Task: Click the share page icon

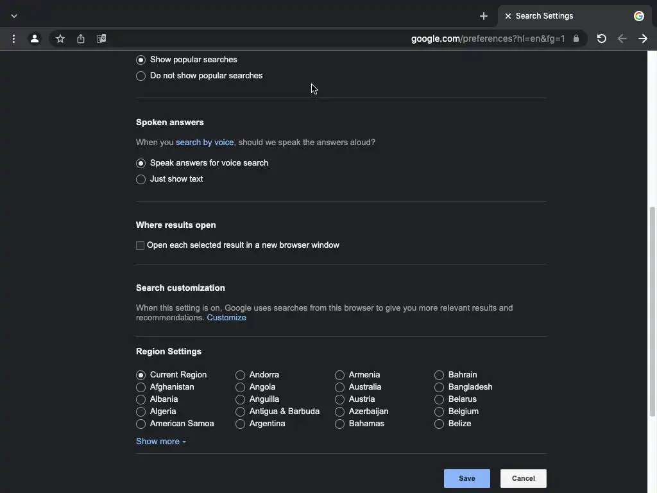Action: 81,39
